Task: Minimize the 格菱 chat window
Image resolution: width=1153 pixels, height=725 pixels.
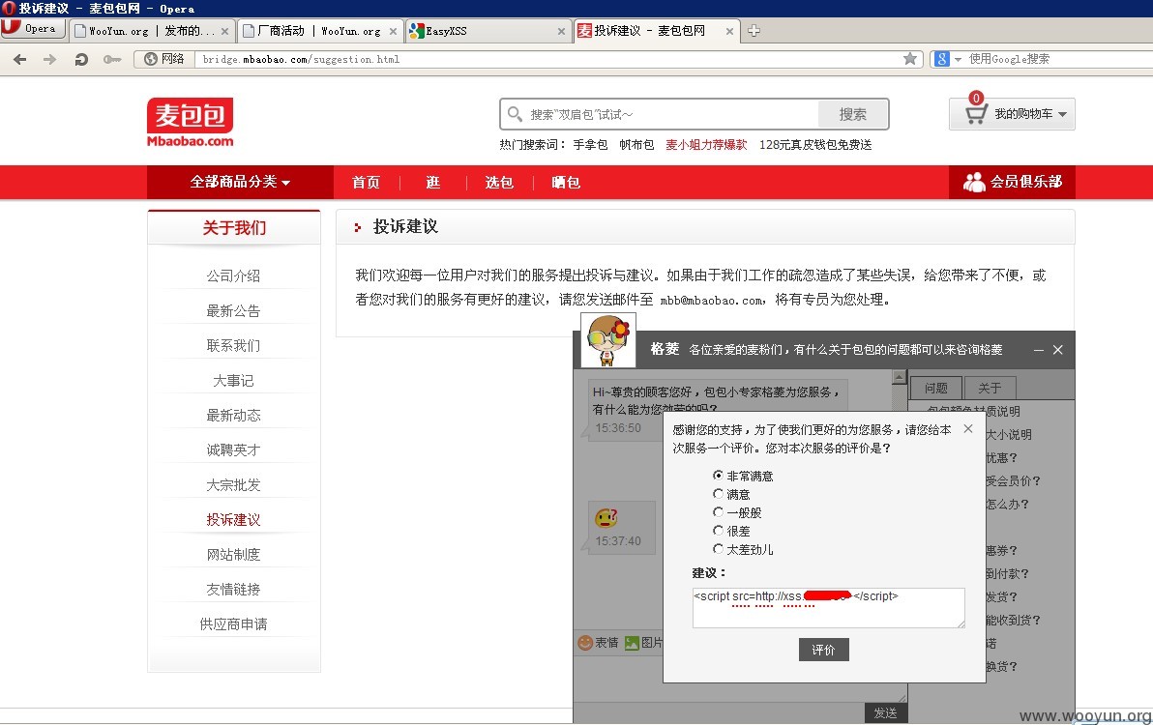Action: [1038, 350]
